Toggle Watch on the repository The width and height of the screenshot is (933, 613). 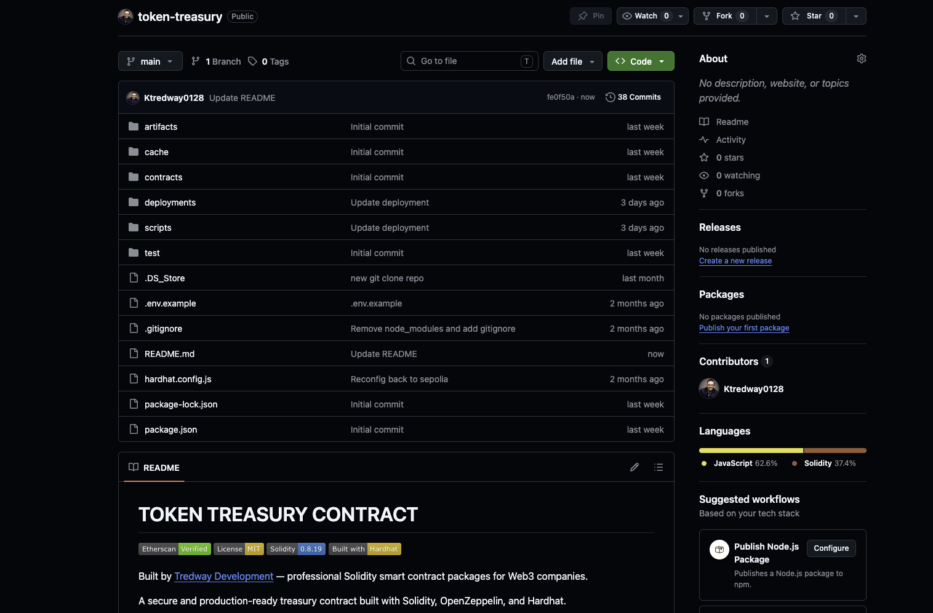(645, 16)
